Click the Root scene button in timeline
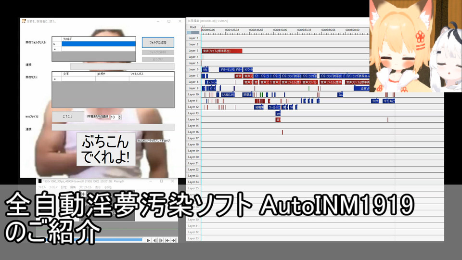Screen dimensions: 462x260 tap(193, 27)
